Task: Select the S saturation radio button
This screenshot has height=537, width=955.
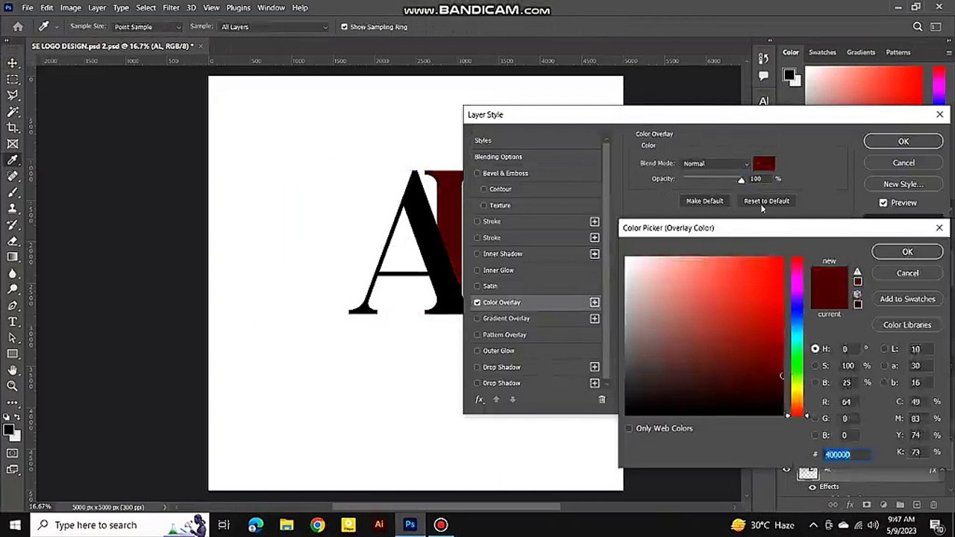Action: click(815, 365)
